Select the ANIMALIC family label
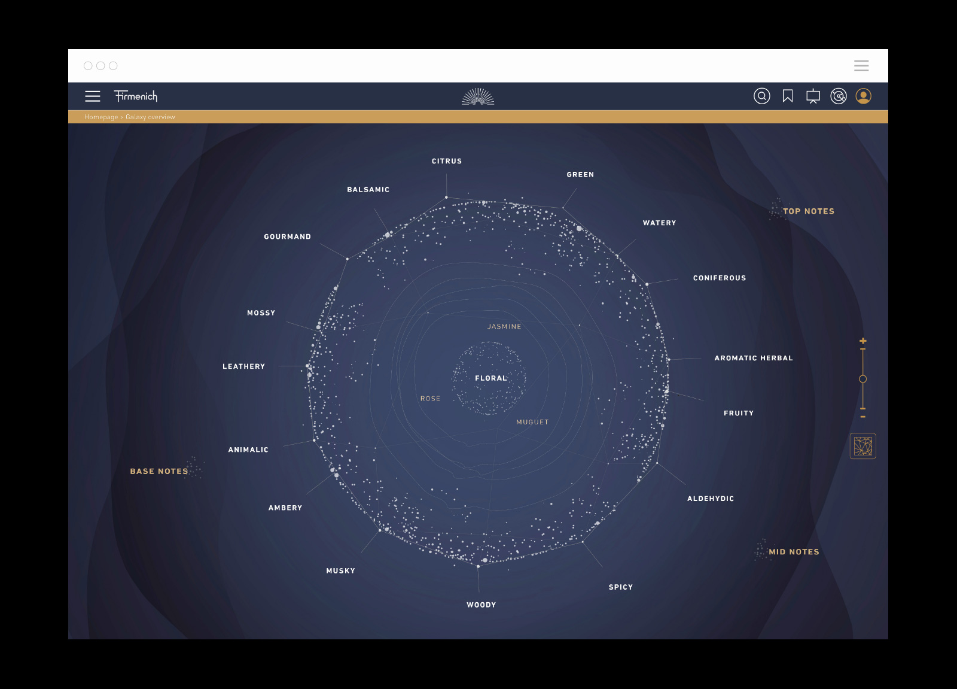Screen dimensions: 957x689 pyautogui.click(x=248, y=450)
